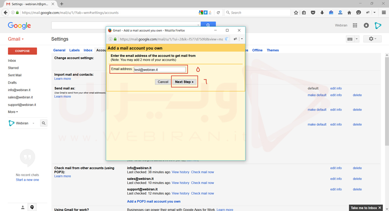Open the search options dropdown arrow

(x=198, y=25)
